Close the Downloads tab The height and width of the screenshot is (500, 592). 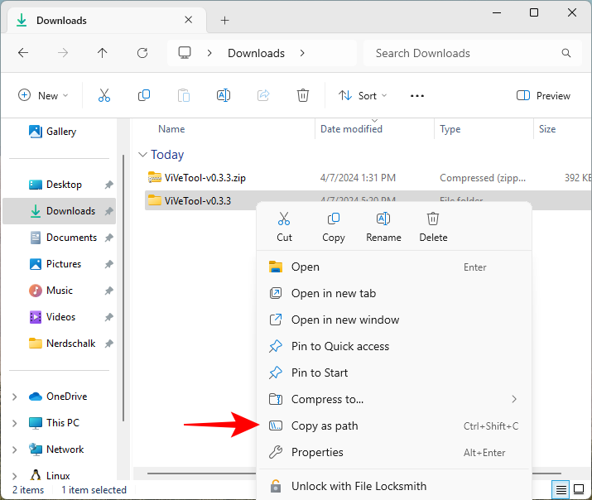(x=189, y=20)
